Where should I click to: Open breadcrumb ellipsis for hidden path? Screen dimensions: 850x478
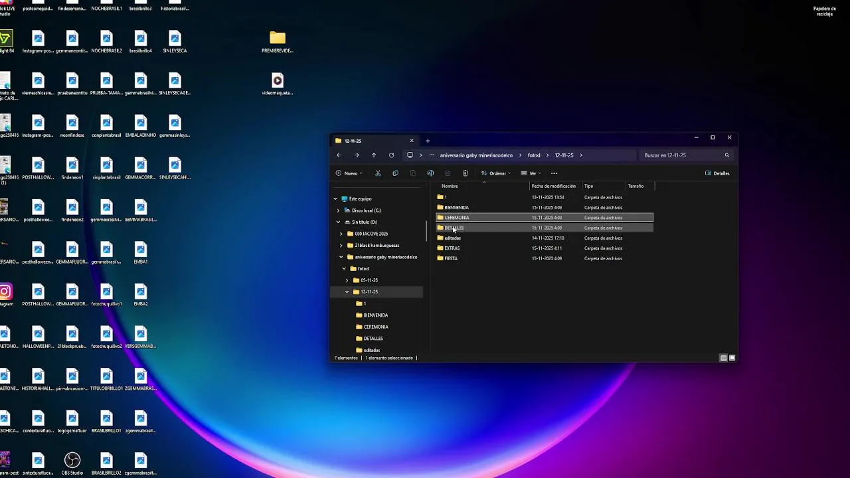(432, 155)
